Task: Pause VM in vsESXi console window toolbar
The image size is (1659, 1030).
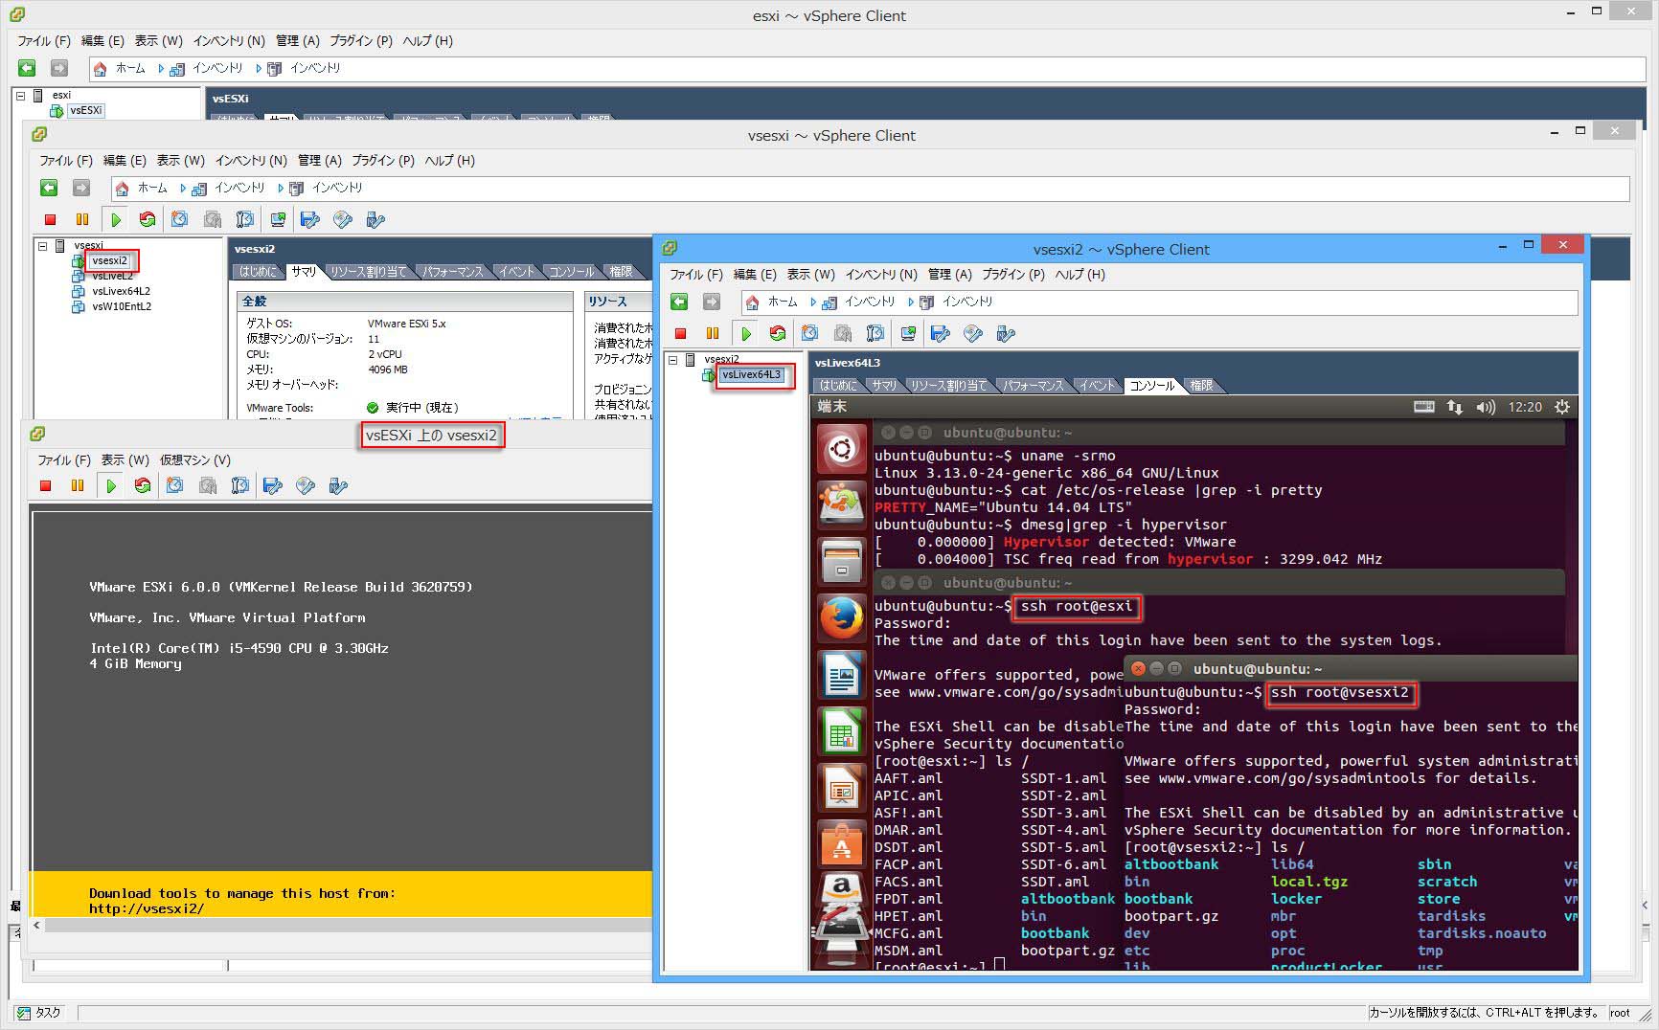Action: tap(78, 485)
